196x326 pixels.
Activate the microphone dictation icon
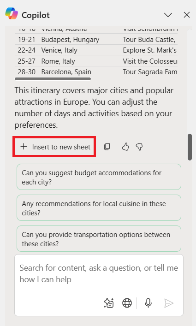(148, 303)
